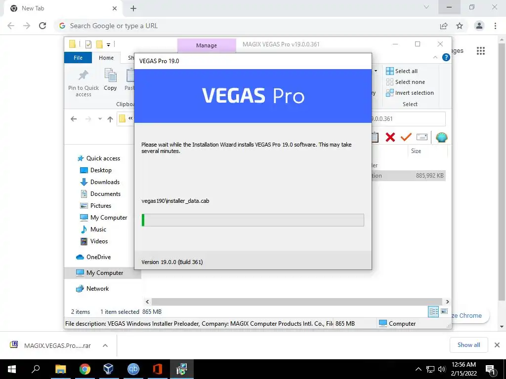Image resolution: width=506 pixels, height=379 pixels.
Task: Select Videos in navigation pane
Action: (94, 241)
